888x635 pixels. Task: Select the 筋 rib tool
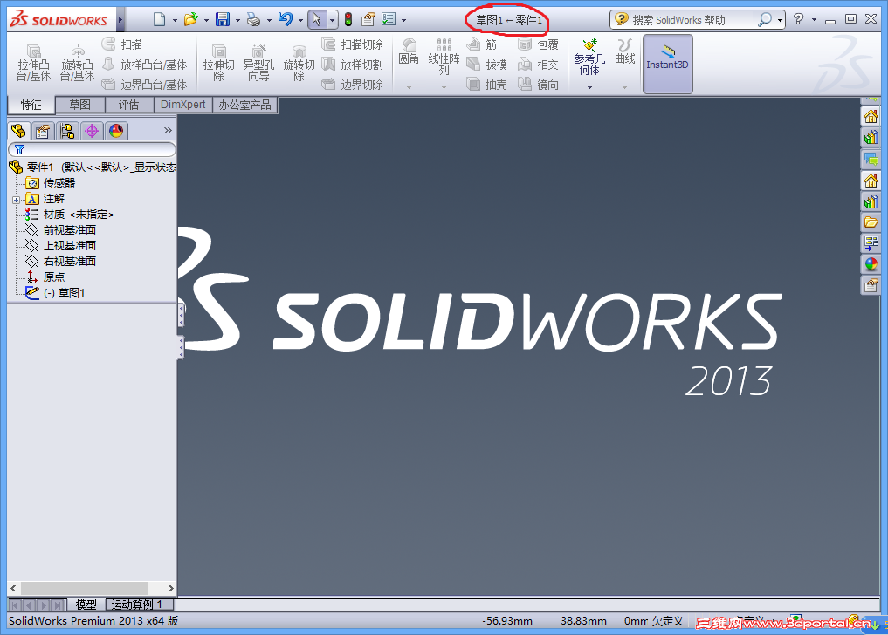coord(482,44)
